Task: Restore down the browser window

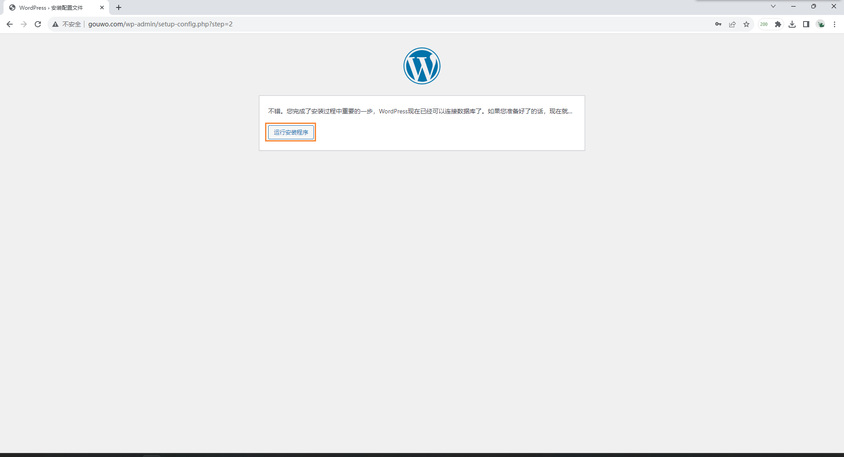Action: click(814, 6)
